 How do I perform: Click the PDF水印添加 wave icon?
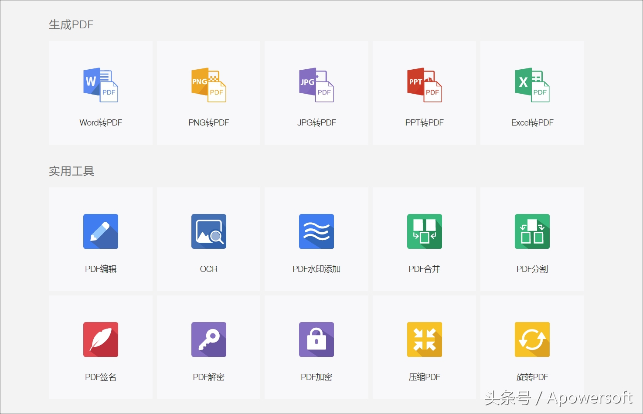tap(316, 231)
